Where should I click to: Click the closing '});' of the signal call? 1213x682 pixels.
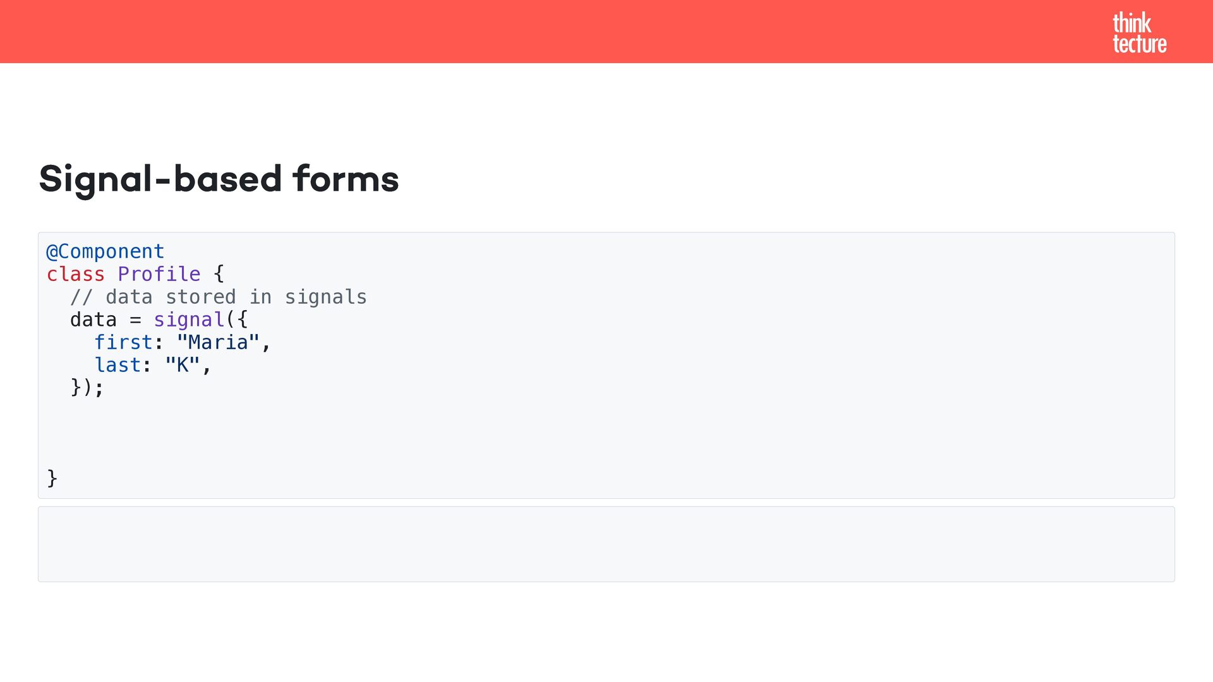coord(87,387)
